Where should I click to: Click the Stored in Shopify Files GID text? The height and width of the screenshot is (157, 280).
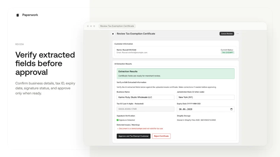tap(196, 120)
